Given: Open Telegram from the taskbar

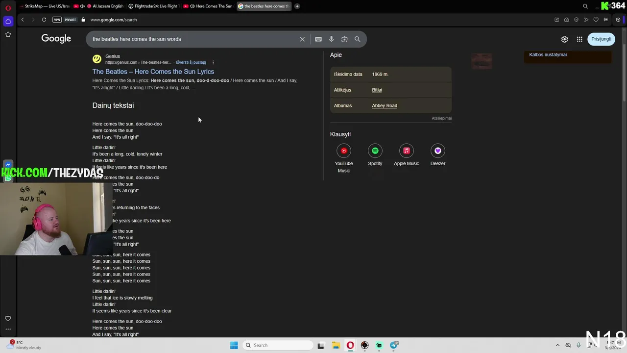Looking at the screenshot, I should [x=394, y=345].
